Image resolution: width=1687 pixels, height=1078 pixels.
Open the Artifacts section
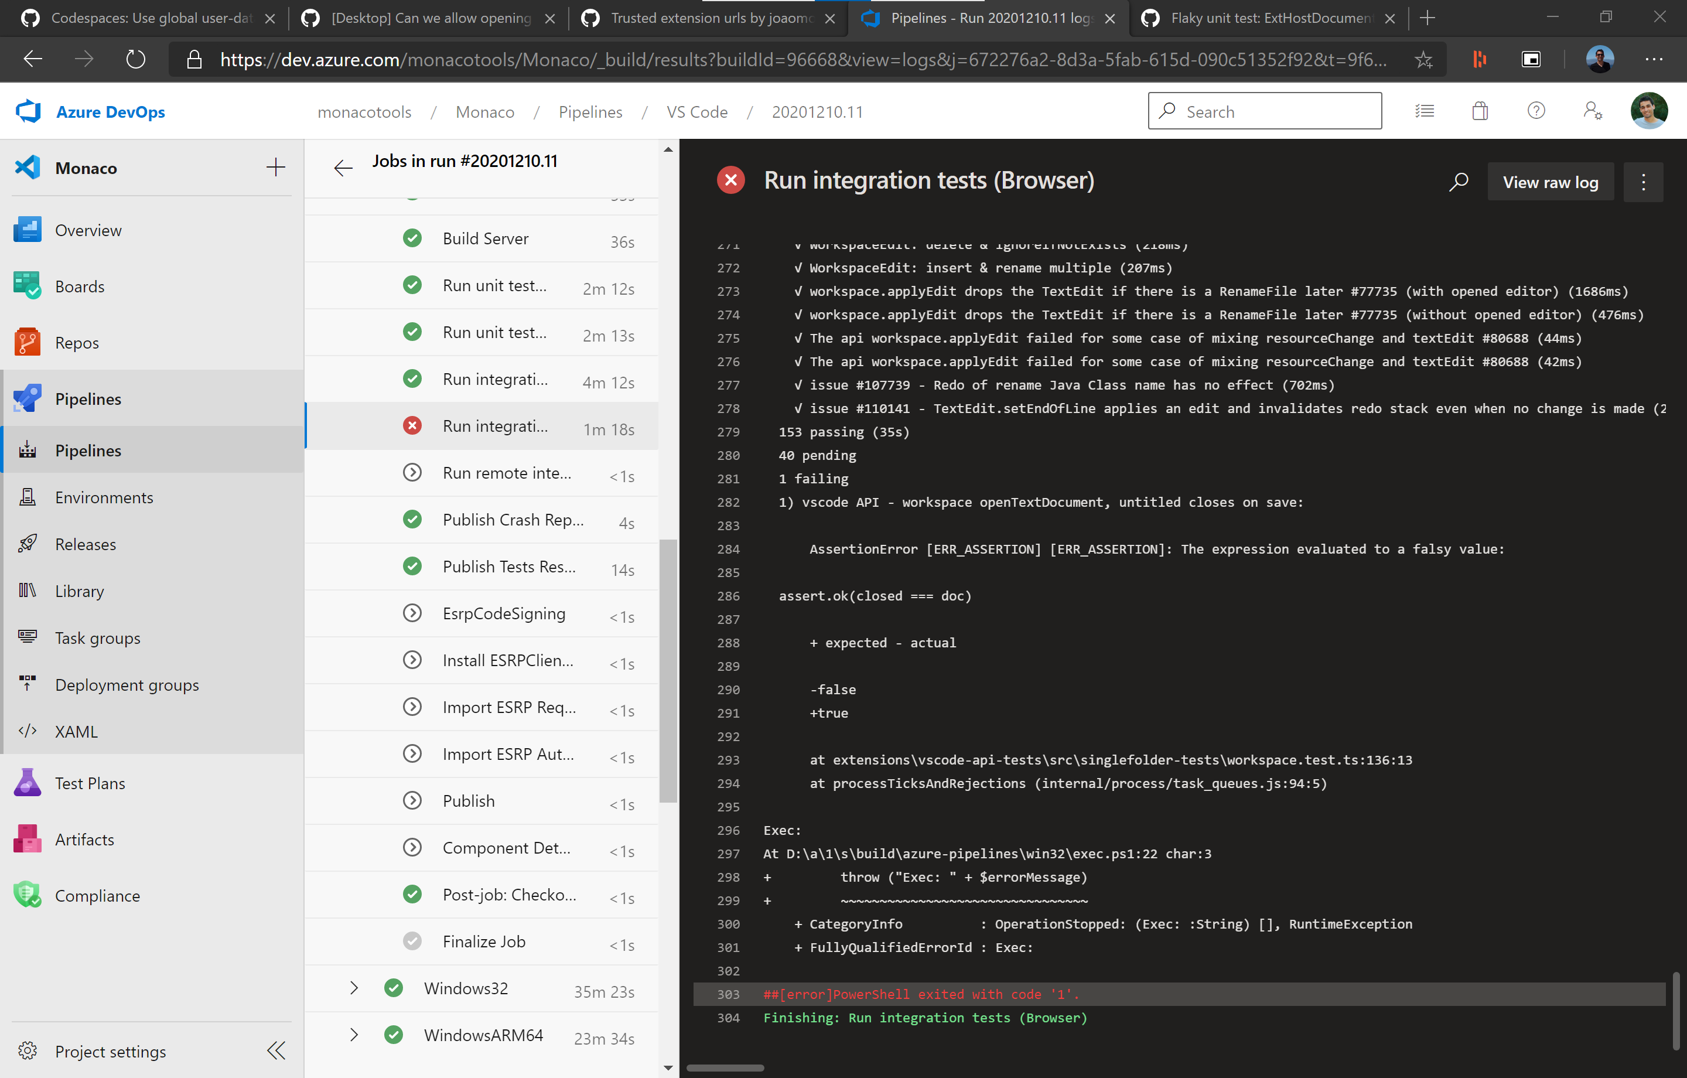(85, 839)
